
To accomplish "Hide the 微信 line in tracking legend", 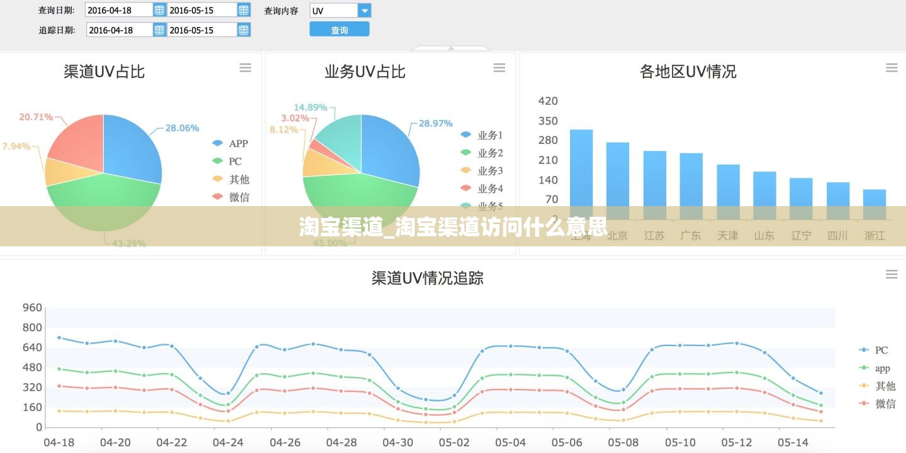I will coord(877,403).
